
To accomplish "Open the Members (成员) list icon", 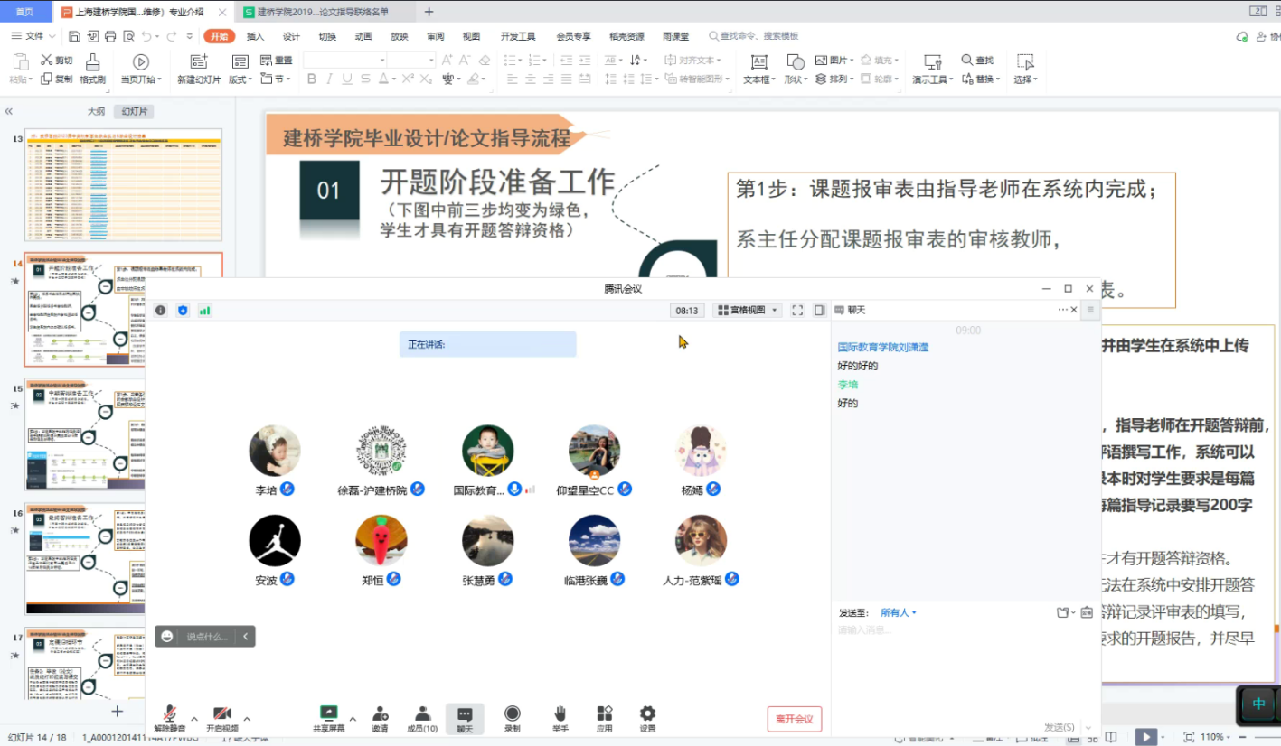I will 422,714.
